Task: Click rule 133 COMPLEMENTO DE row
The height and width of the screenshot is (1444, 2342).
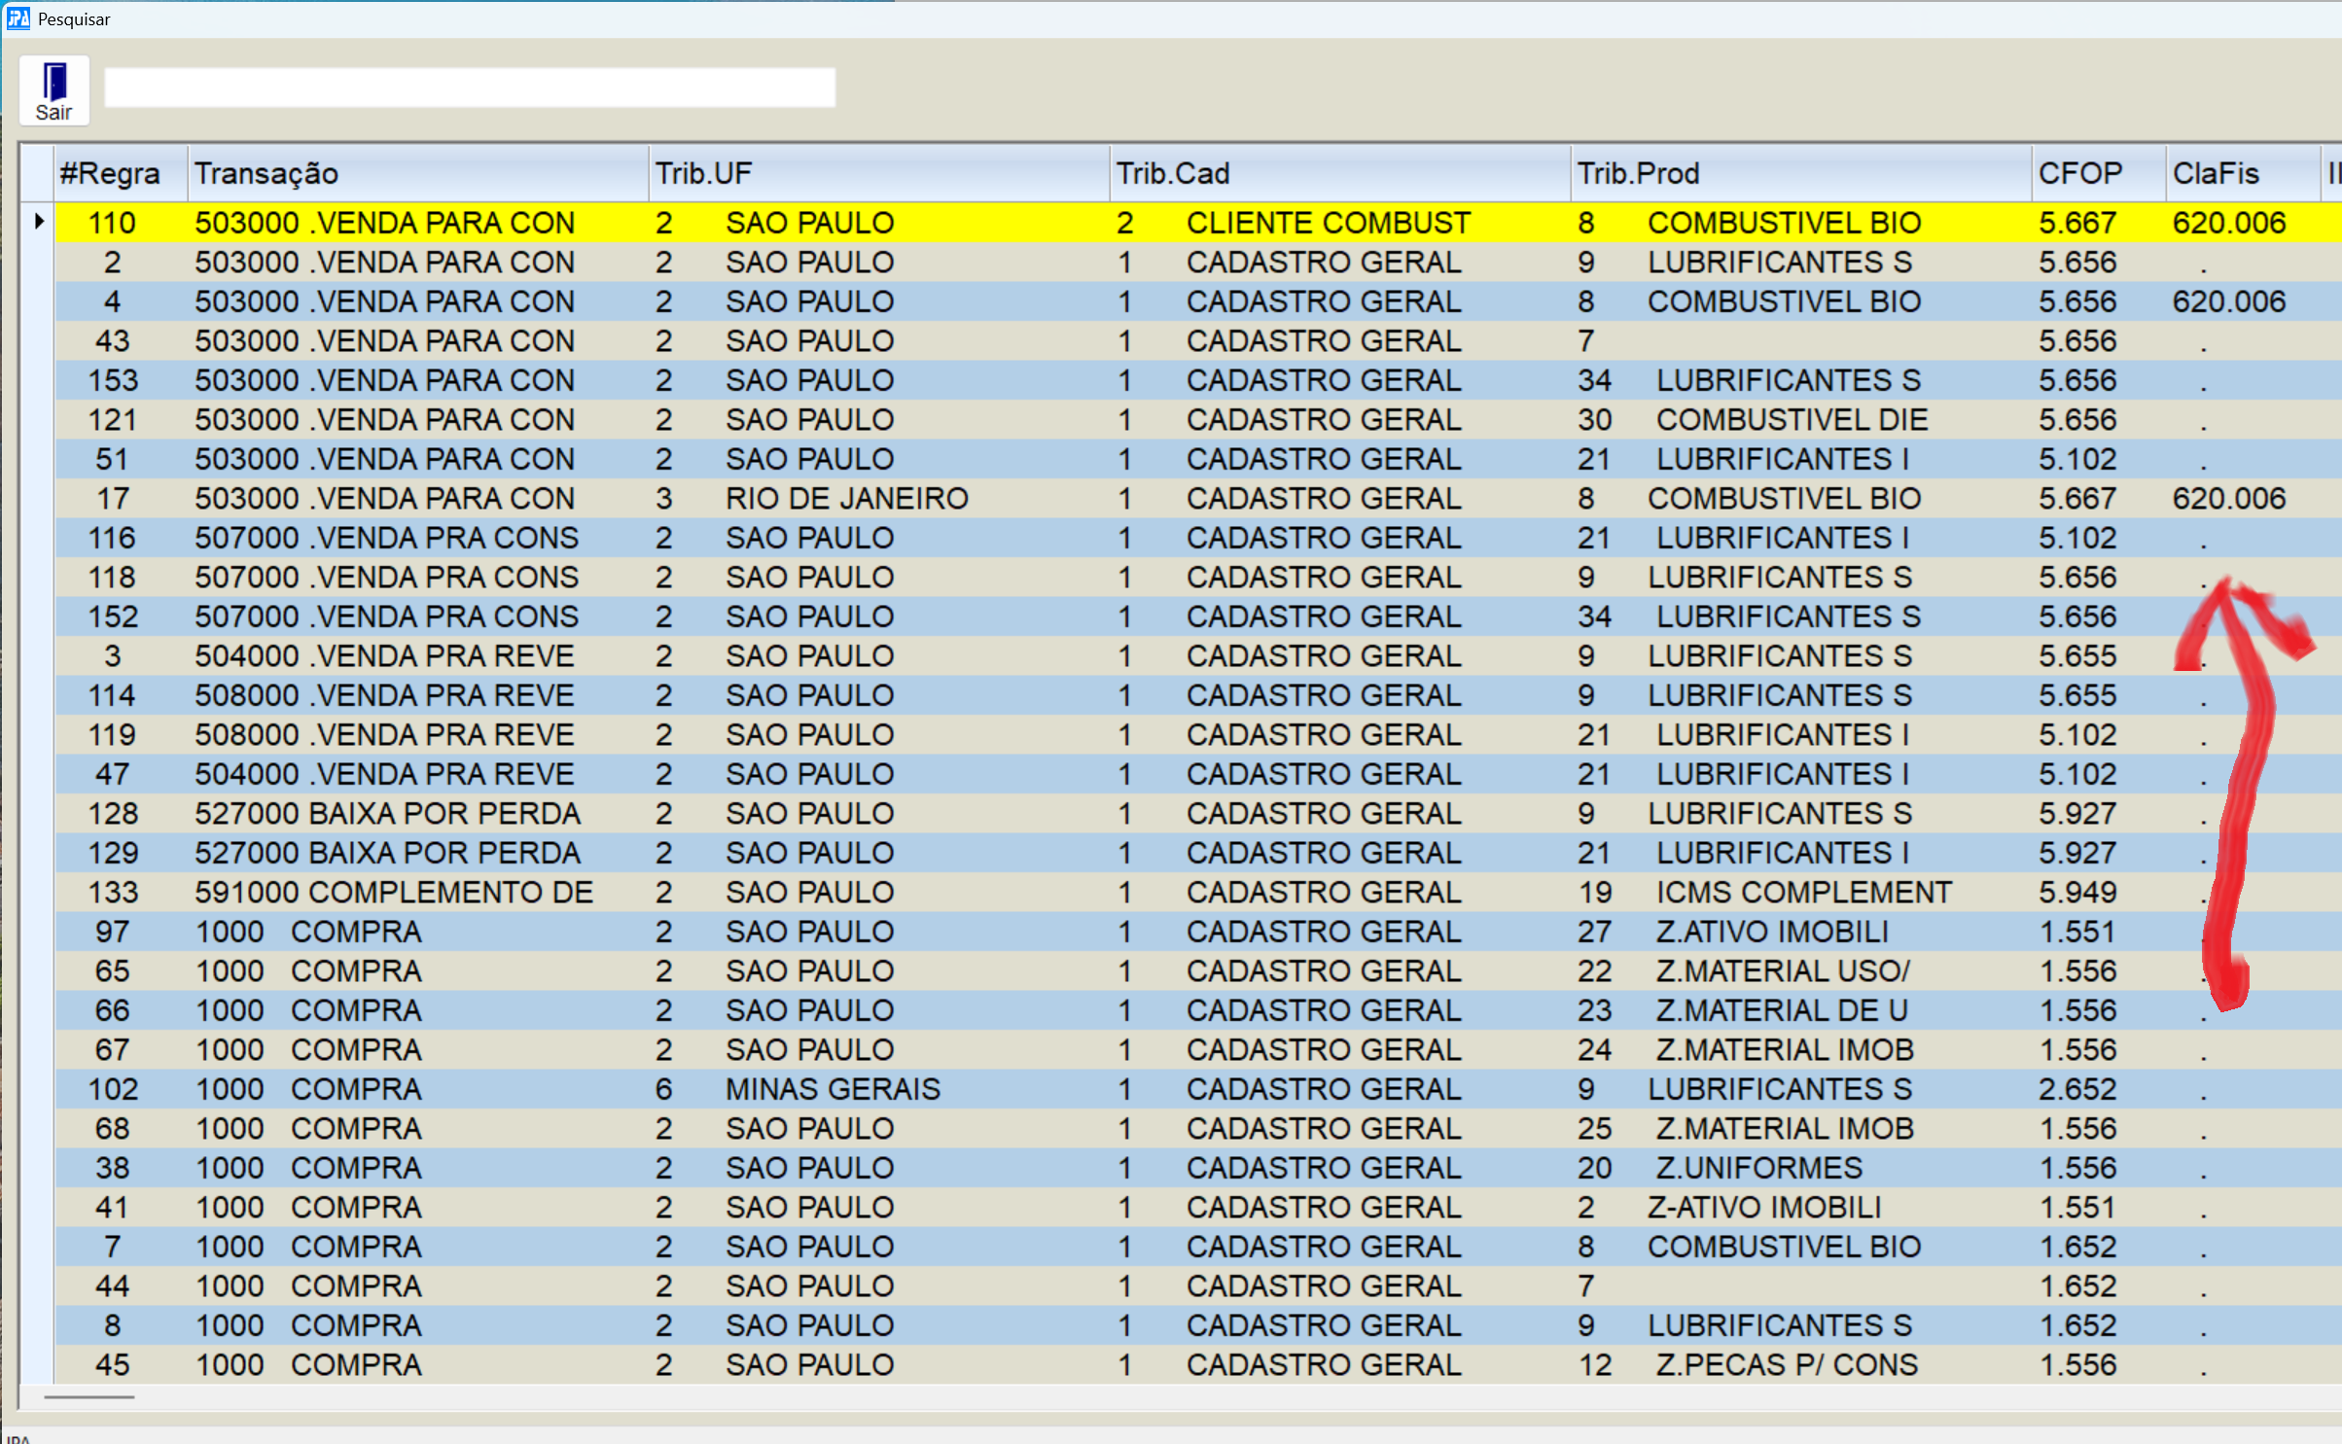Action: coord(393,893)
